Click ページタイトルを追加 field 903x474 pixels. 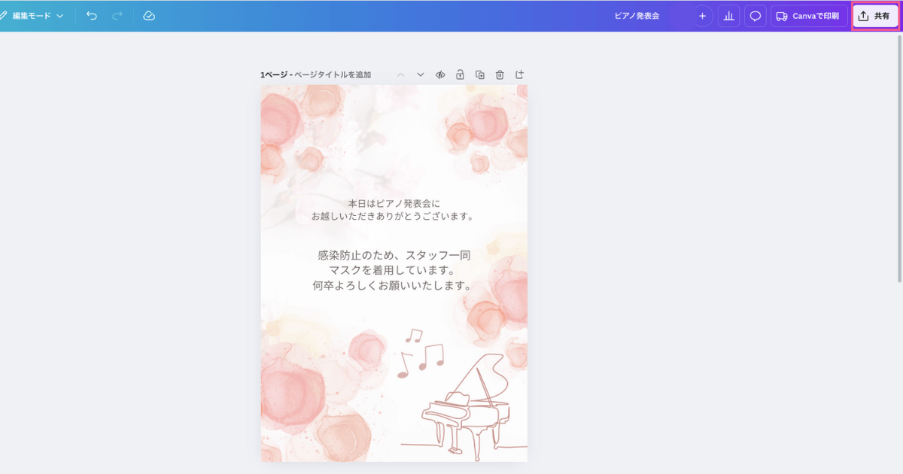(333, 74)
